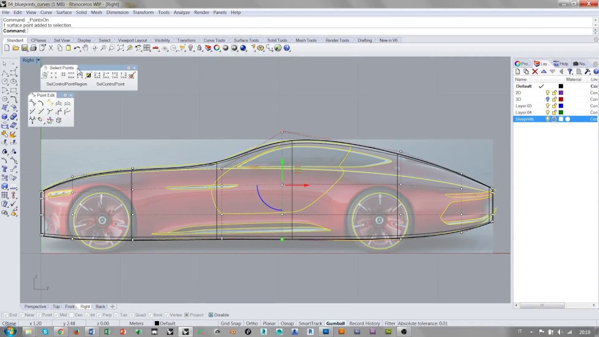Open the Select Points toolbar gear options
The image size is (599, 337).
(129, 68)
